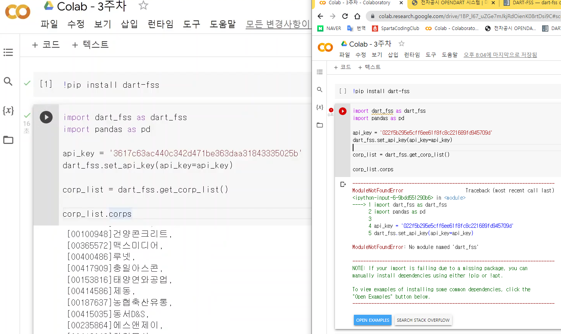Close the 전자공시 OPENDART browser tab
561x334 pixels.
click(x=493, y=3)
